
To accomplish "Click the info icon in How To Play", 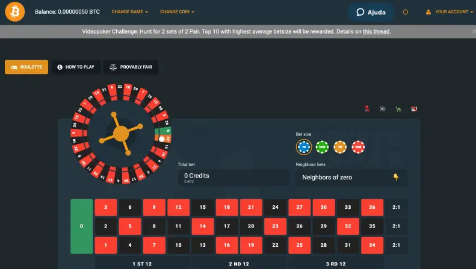I will coord(60,67).
